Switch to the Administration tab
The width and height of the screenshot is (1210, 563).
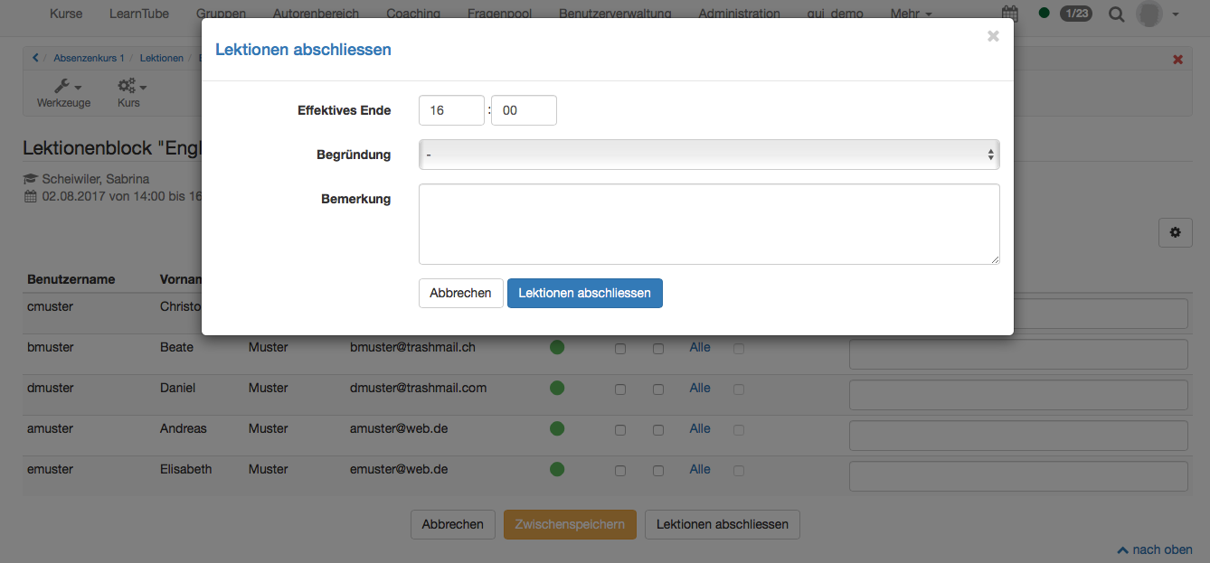pos(739,14)
